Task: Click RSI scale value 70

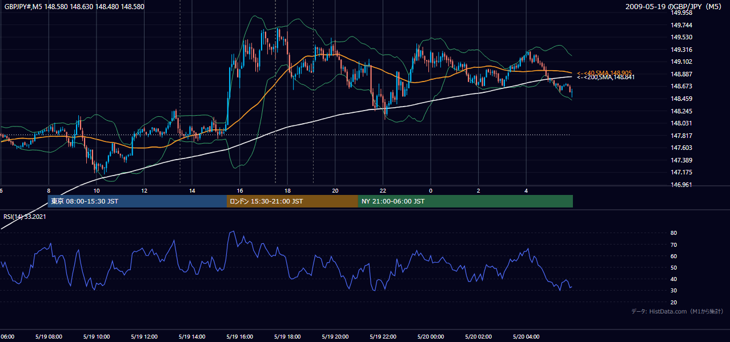Action: pos(673,245)
